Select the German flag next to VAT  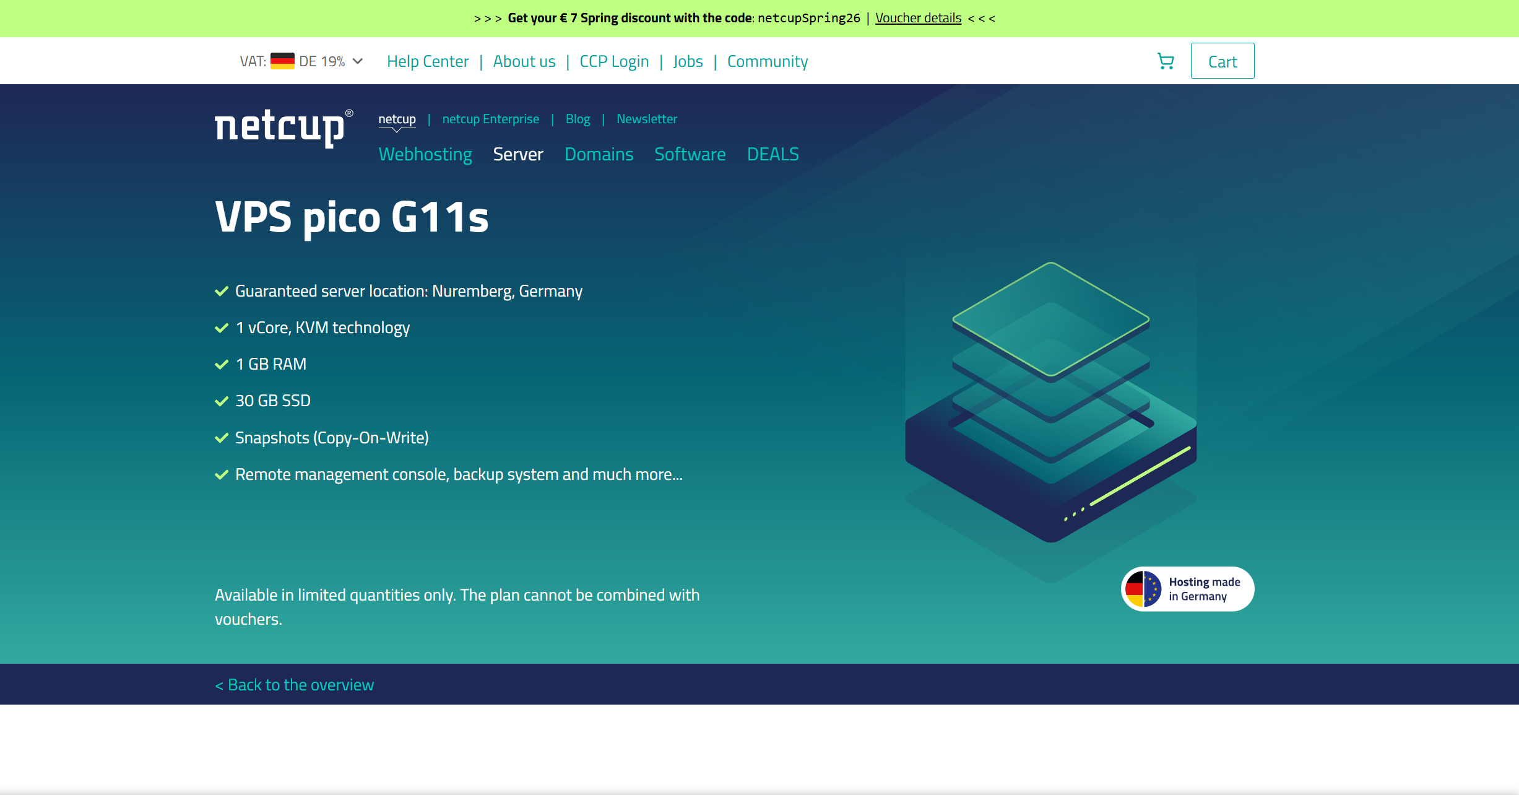click(x=283, y=61)
